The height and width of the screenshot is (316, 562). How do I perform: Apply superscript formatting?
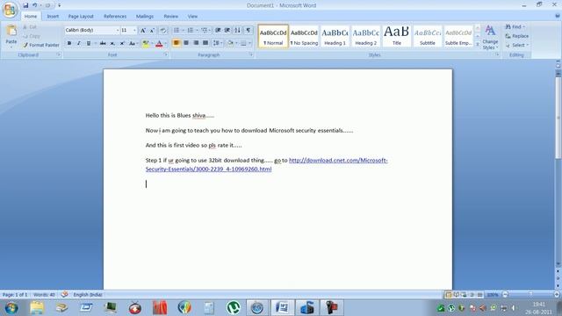coord(122,43)
